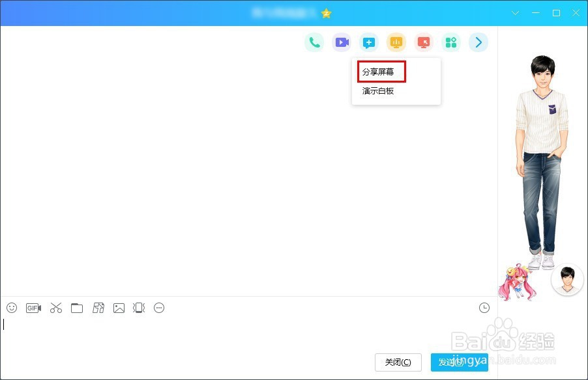Viewport: 588px width, 380px height.
Task: Open more input options via the ellipsis icon
Action: coord(159,308)
